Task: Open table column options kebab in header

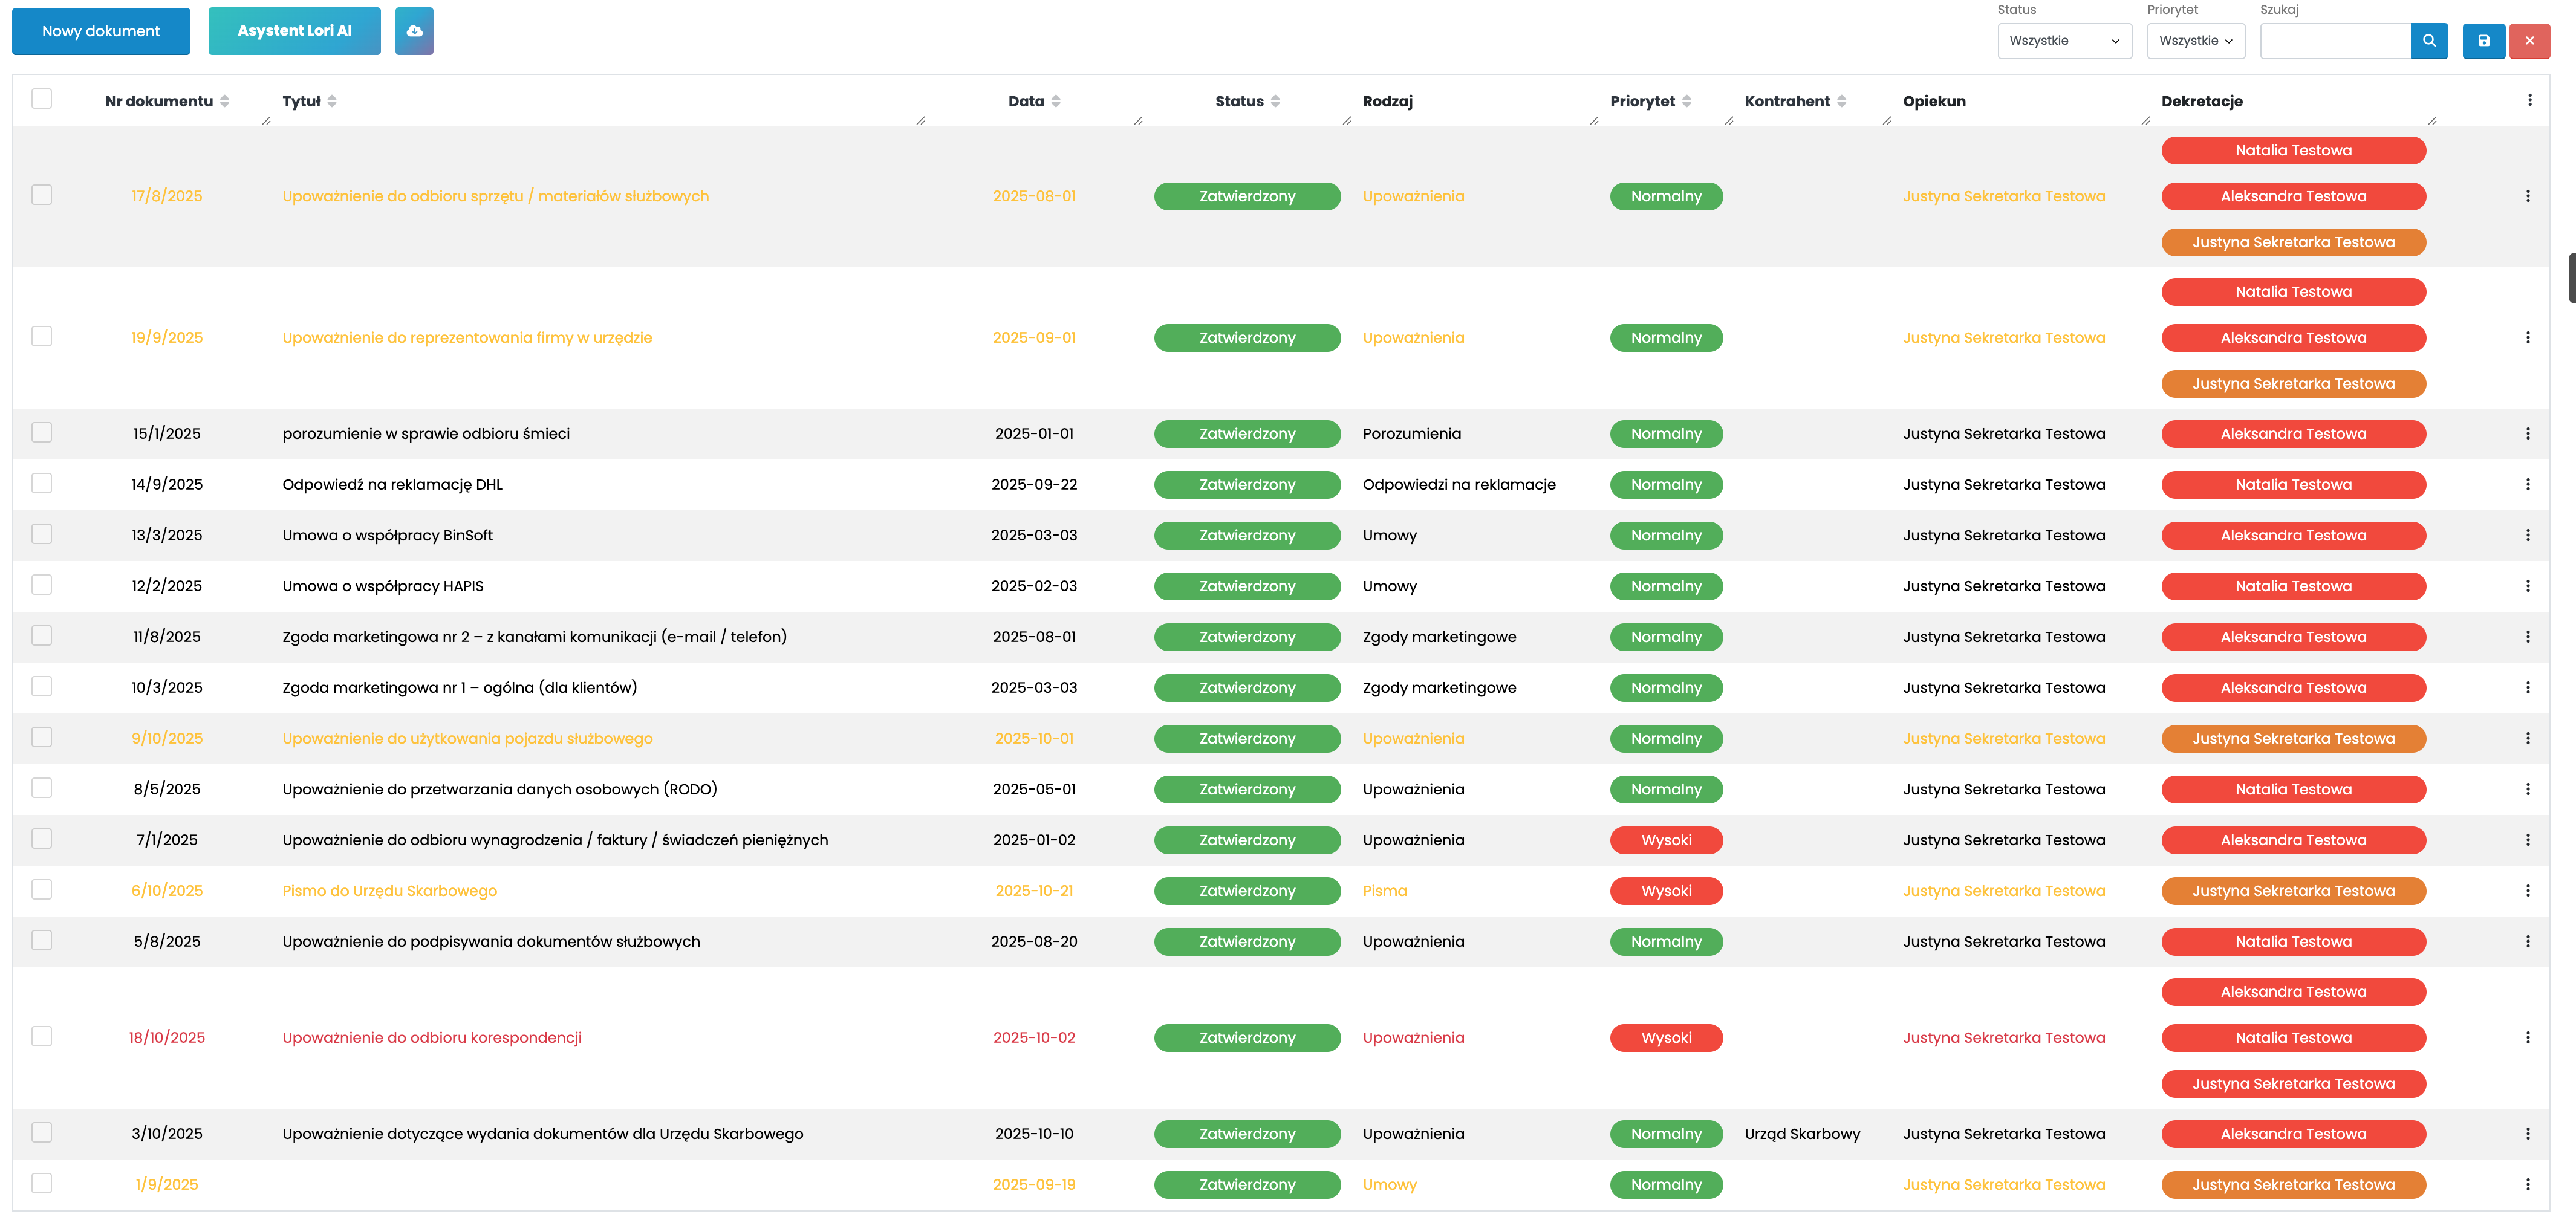Action: pyautogui.click(x=2529, y=100)
